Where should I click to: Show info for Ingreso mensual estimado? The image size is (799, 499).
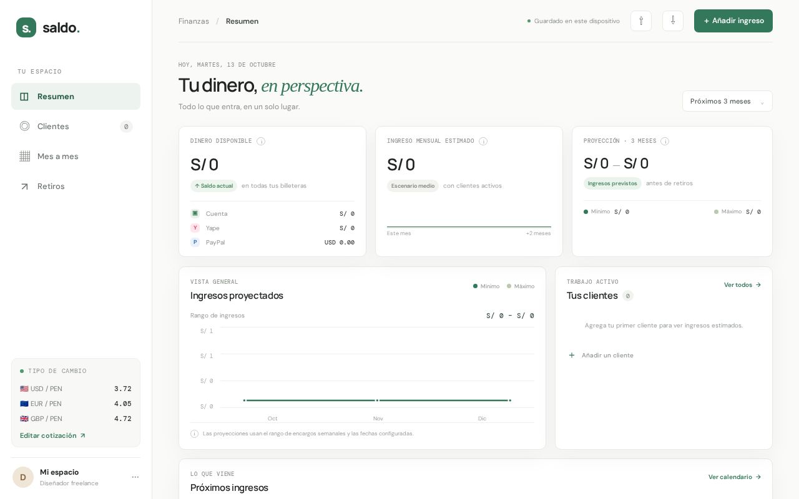pos(483,142)
